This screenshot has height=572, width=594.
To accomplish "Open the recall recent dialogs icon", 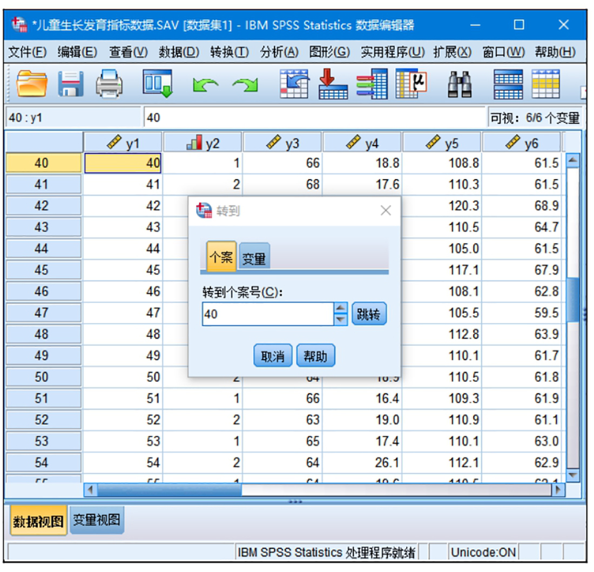I will [x=157, y=85].
